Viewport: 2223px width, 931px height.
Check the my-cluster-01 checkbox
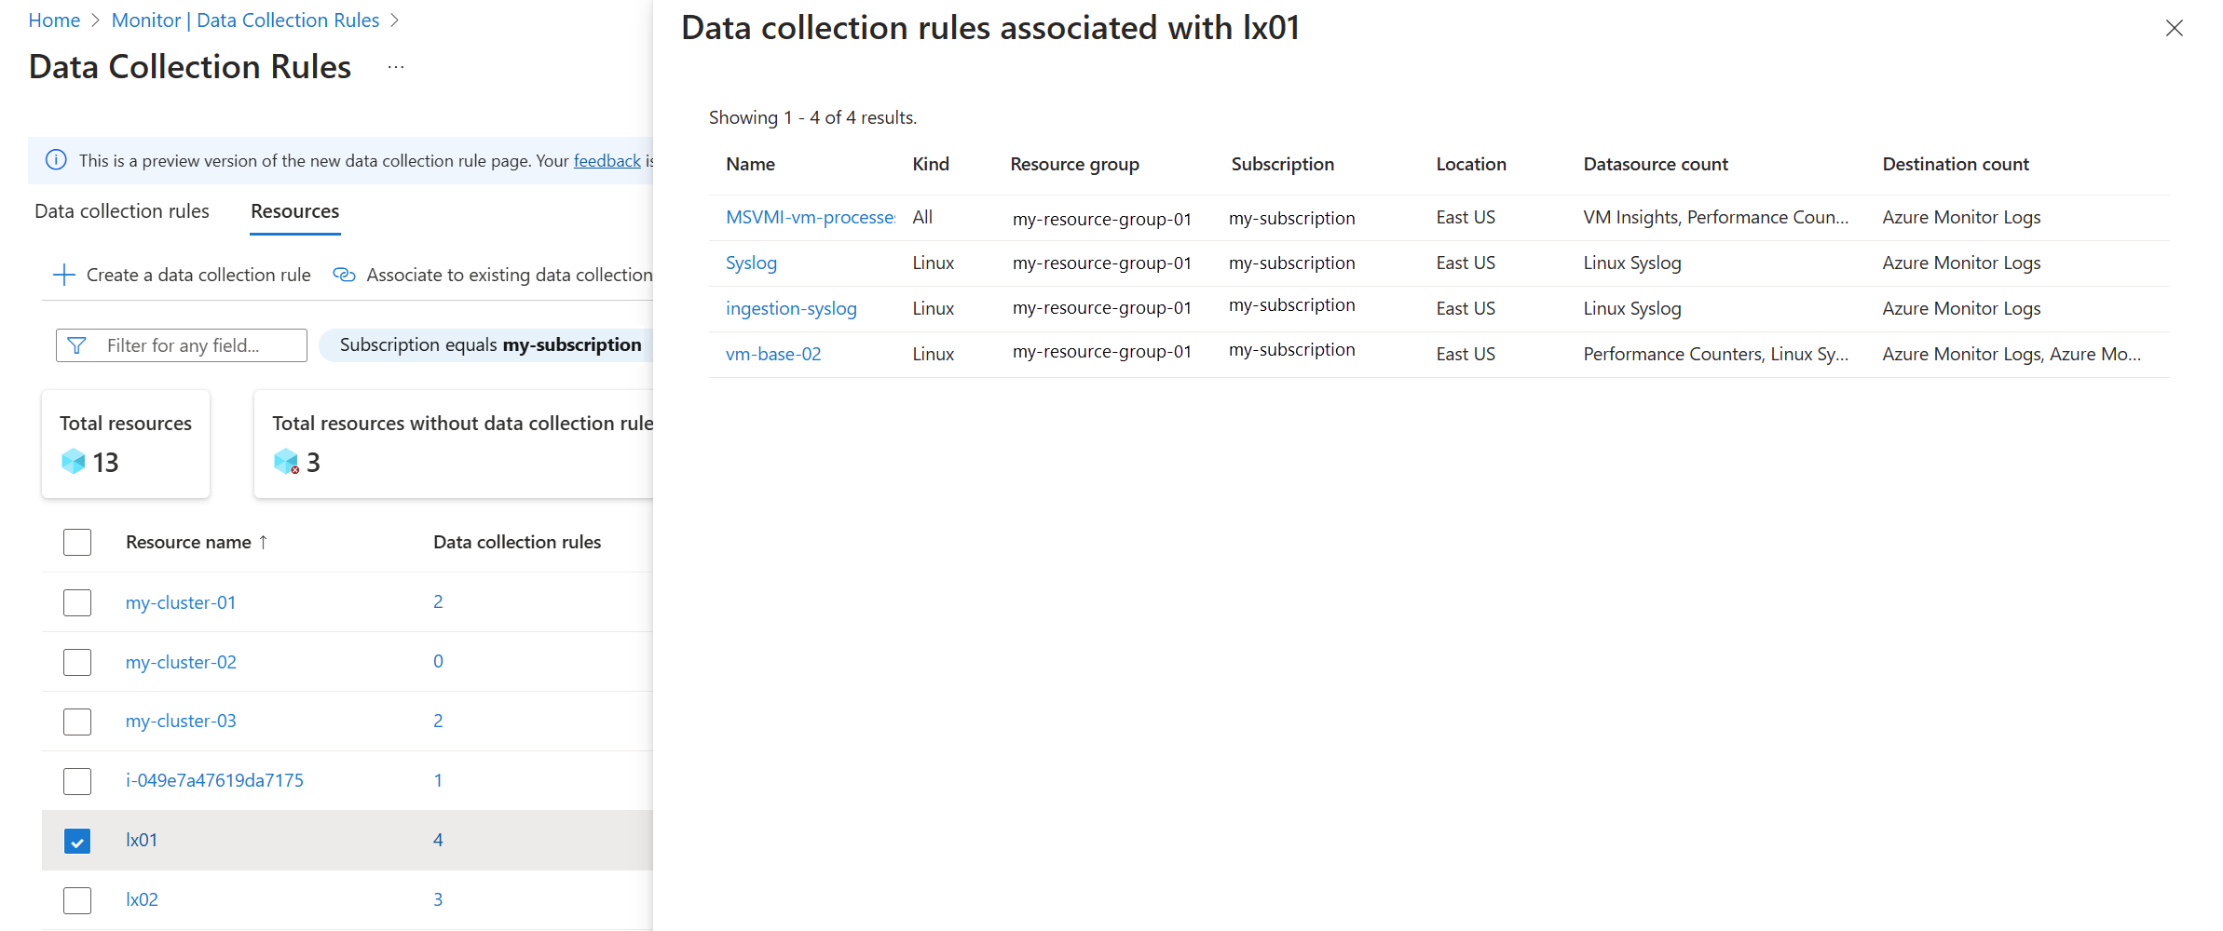77,602
